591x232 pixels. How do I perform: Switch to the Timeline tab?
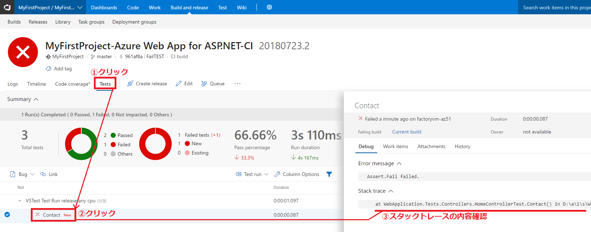[x=37, y=84]
